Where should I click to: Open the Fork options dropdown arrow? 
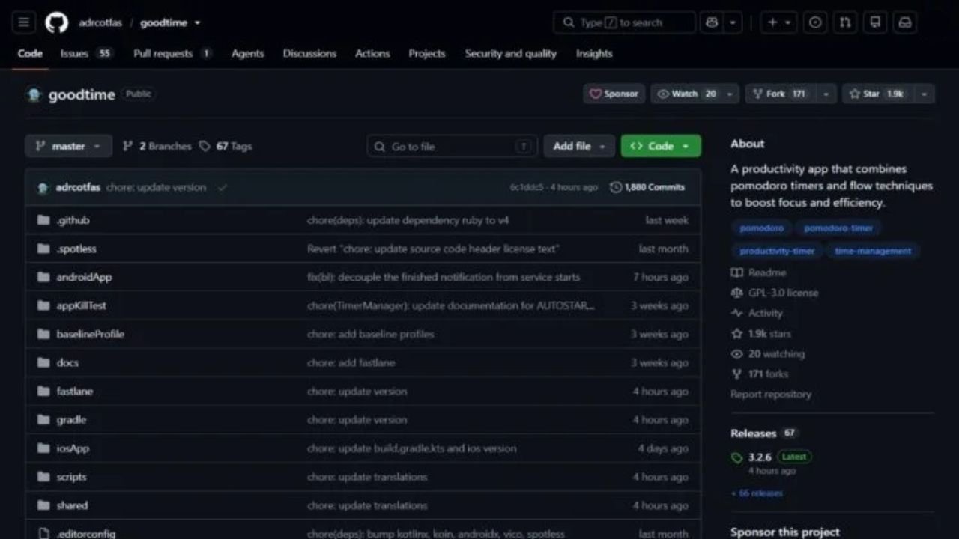click(x=826, y=94)
